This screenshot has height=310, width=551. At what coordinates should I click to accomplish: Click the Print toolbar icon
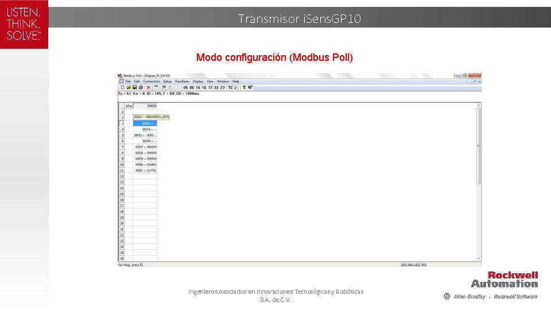[x=141, y=87]
